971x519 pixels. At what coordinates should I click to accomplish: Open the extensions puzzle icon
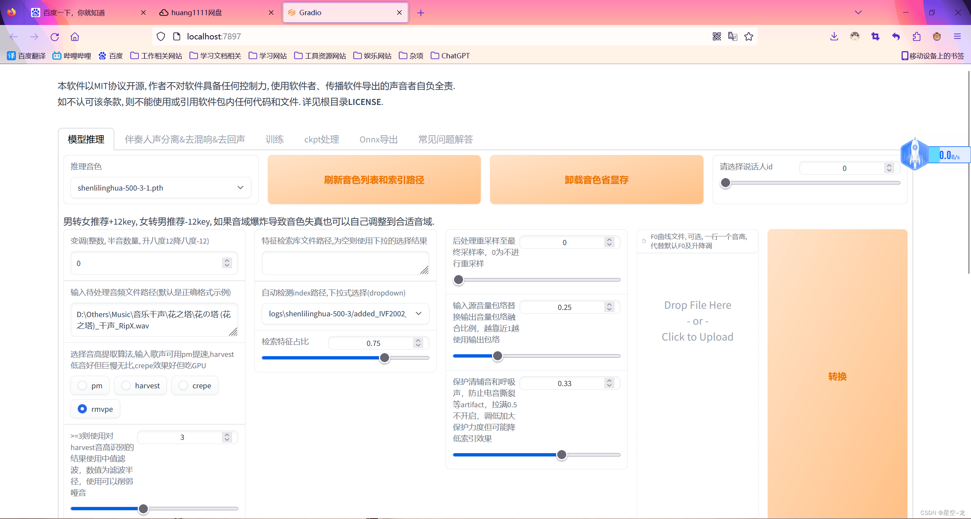tap(916, 36)
